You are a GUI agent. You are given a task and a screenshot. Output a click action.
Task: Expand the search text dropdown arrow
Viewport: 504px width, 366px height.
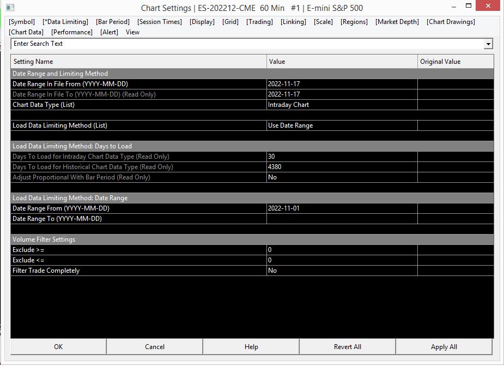[x=488, y=44]
